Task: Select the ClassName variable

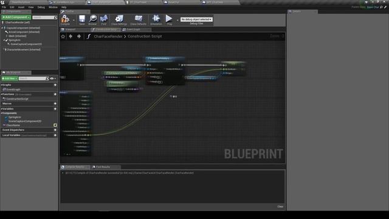Action: point(13,125)
